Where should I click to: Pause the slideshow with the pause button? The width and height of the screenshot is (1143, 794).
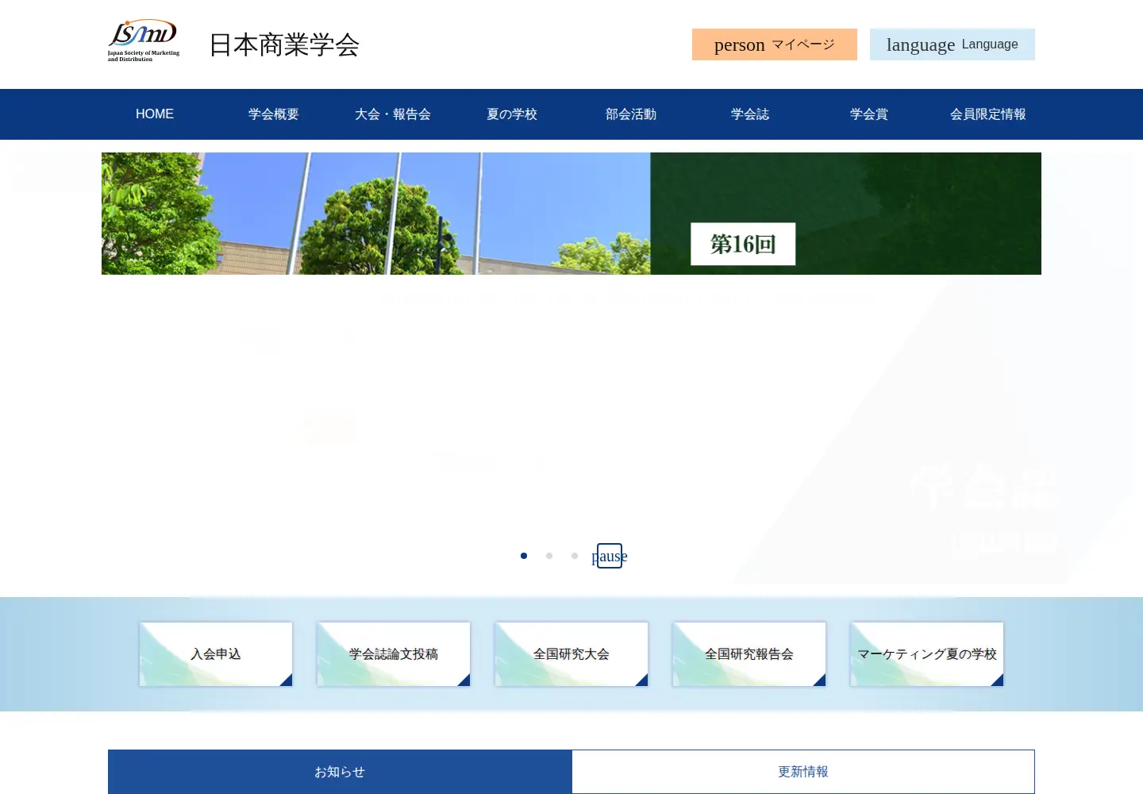point(610,556)
